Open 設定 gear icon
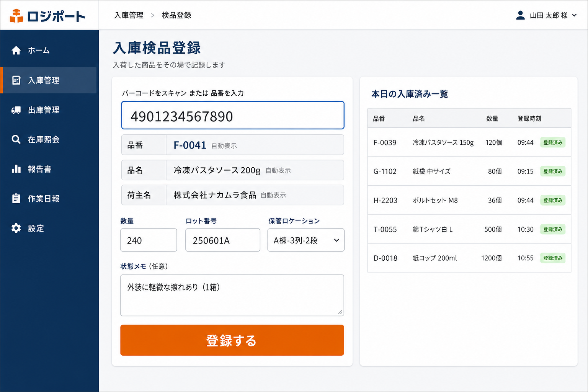This screenshot has width=588, height=392. (x=16, y=228)
